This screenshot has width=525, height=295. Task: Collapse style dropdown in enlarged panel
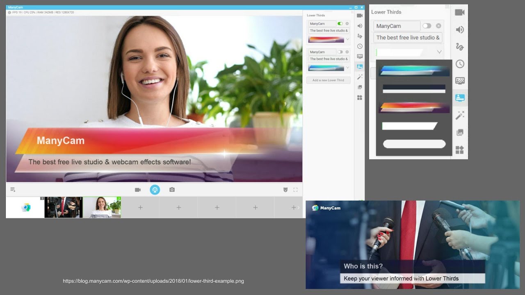(439, 52)
